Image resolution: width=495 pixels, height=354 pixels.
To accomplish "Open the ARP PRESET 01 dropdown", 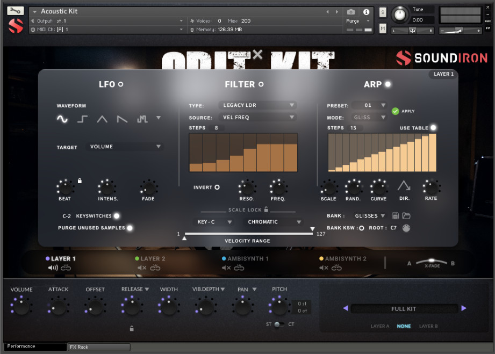I will [369, 105].
